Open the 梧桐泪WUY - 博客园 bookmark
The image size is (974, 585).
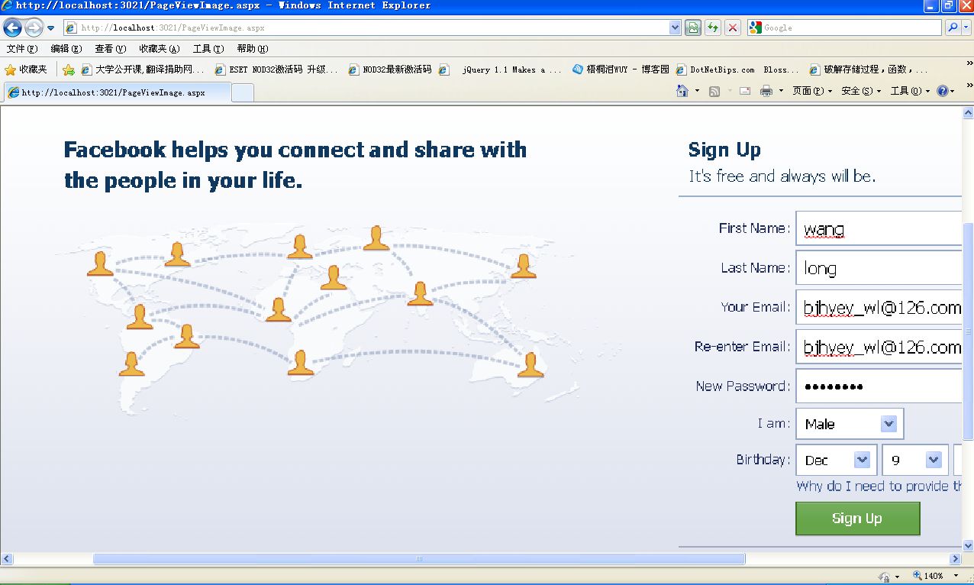coord(621,69)
